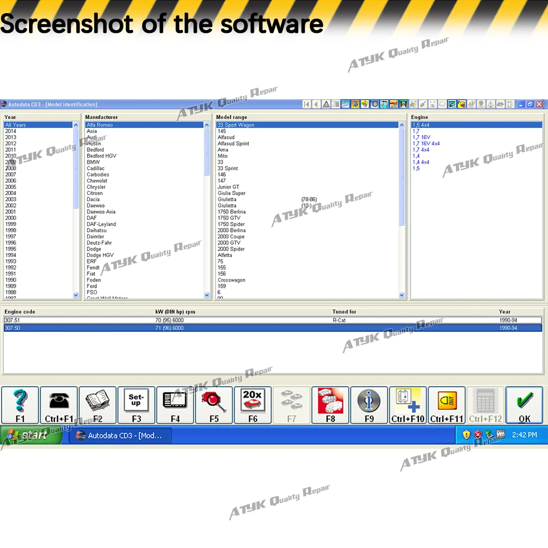
Task: Open Set-up with the F3 button
Action: coord(136,405)
